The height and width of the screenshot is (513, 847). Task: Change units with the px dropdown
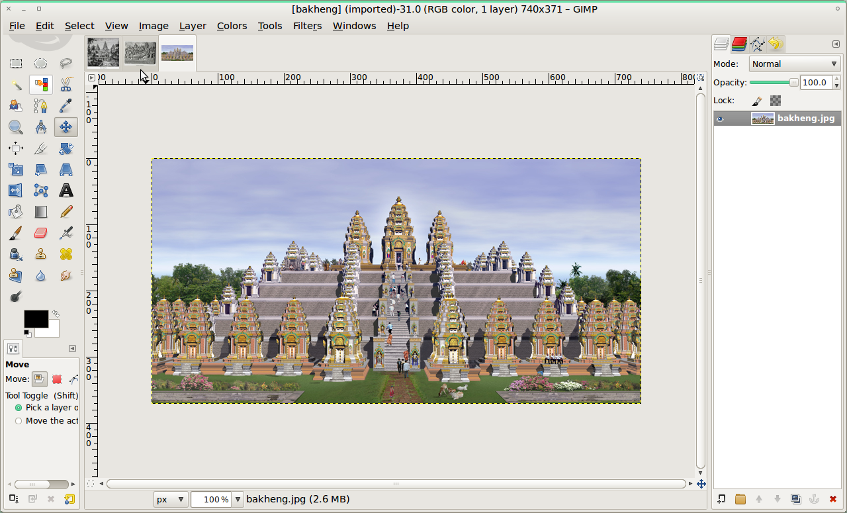click(x=170, y=499)
